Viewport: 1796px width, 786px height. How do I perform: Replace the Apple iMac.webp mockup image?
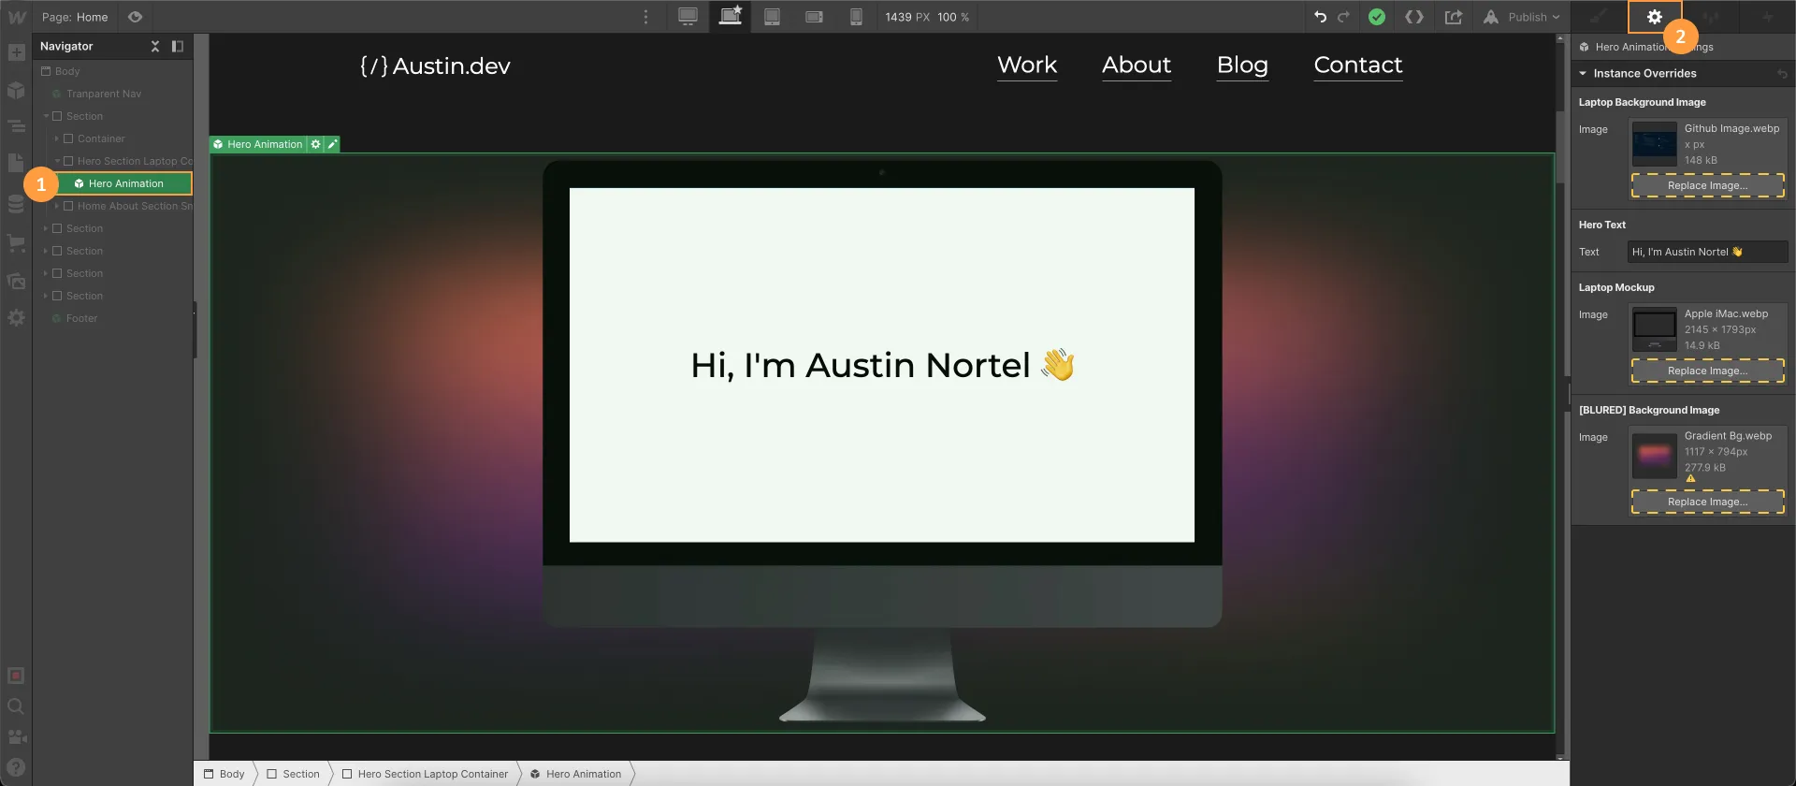[x=1707, y=371]
